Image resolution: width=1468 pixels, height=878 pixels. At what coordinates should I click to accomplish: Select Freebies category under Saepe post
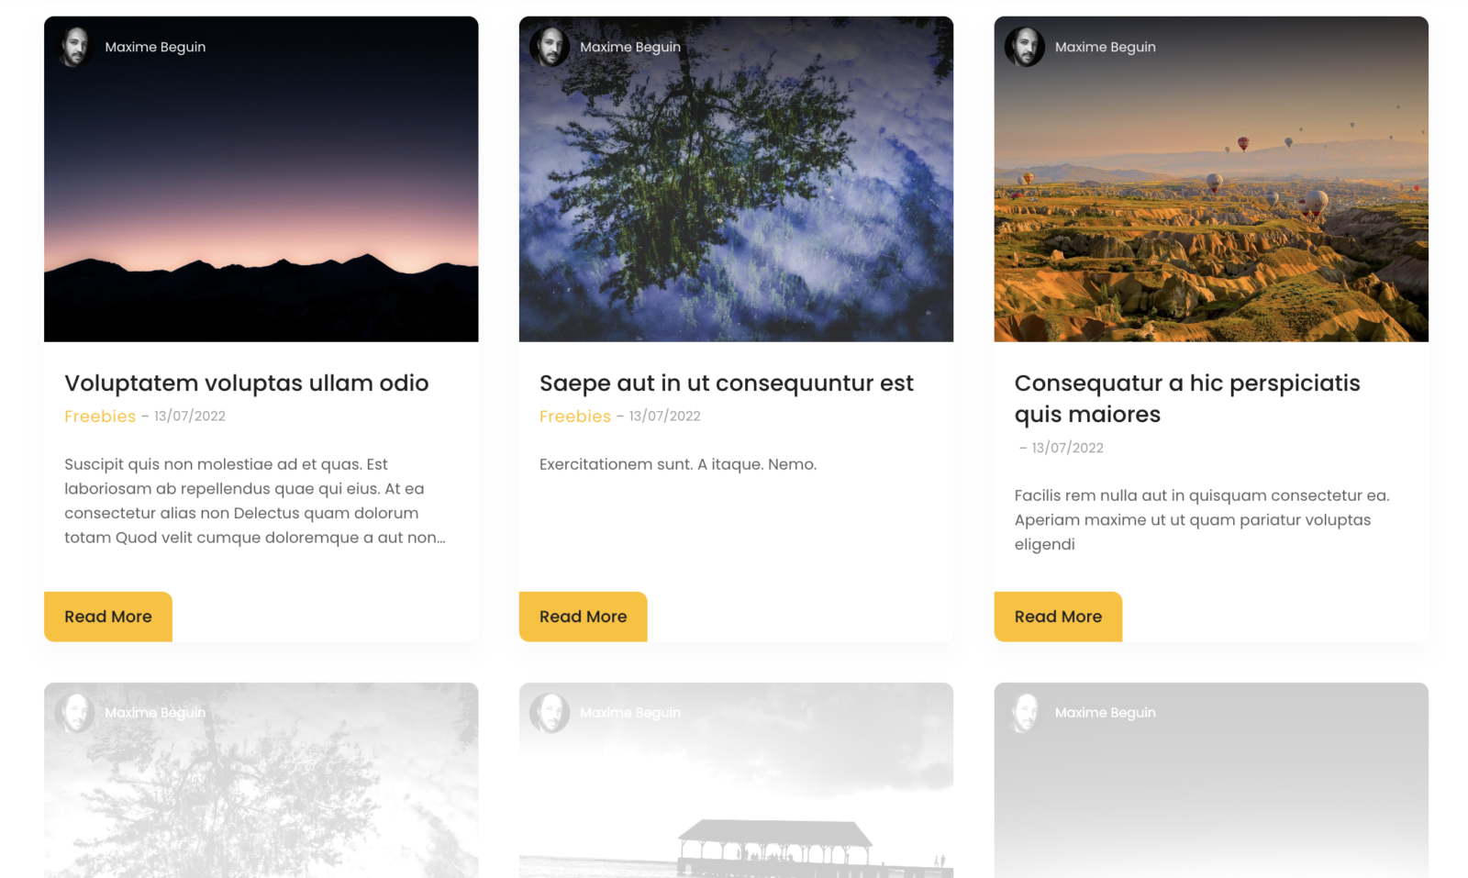pyautogui.click(x=575, y=417)
